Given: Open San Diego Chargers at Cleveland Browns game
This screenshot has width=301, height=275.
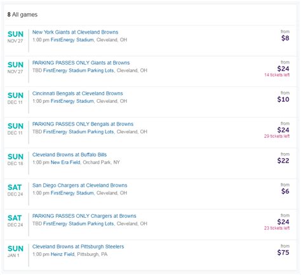Looking at the screenshot, I should [x=79, y=185].
